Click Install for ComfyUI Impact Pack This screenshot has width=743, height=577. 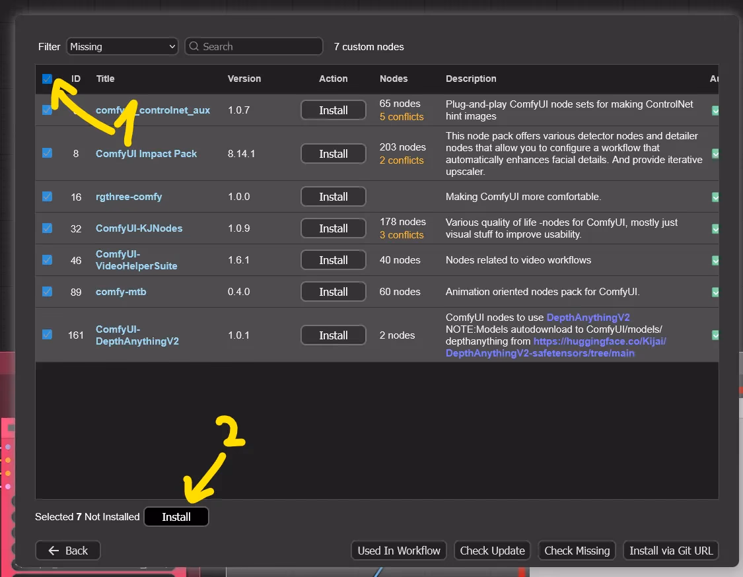coord(334,153)
